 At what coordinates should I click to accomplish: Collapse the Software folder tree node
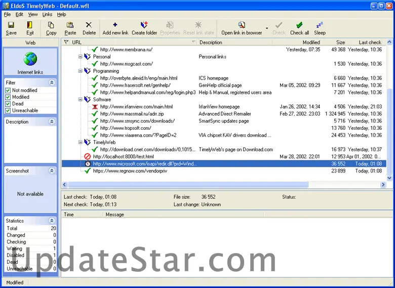(80, 99)
